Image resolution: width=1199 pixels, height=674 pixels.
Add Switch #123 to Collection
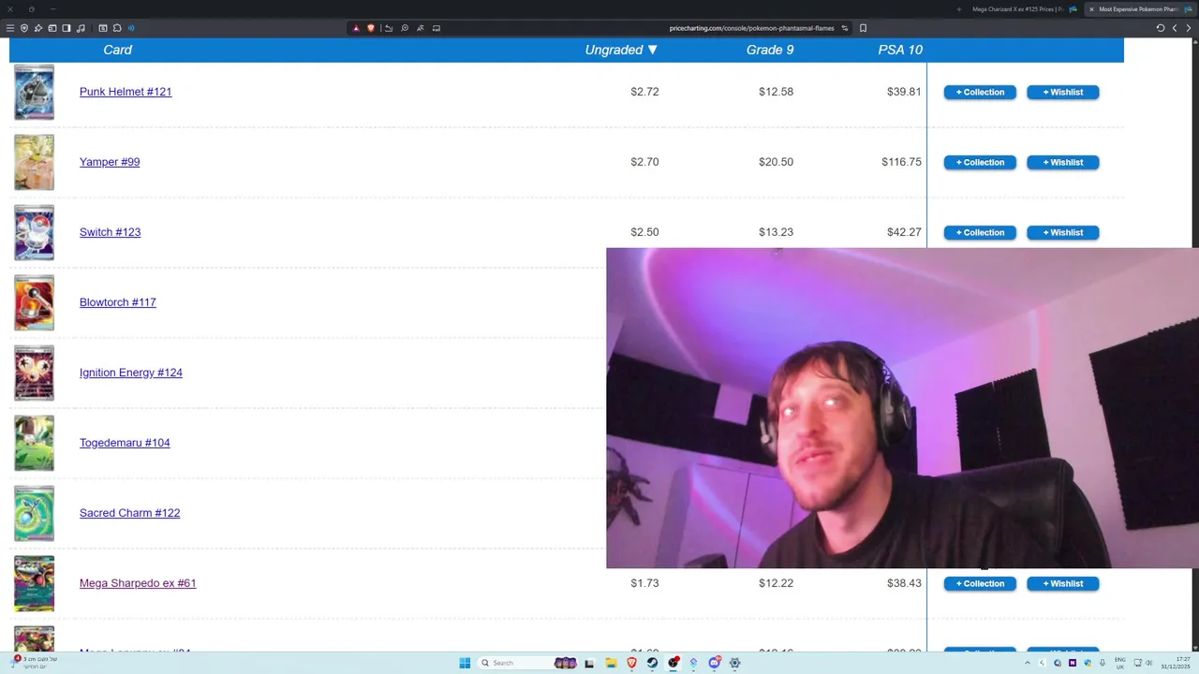pyautogui.click(x=980, y=232)
